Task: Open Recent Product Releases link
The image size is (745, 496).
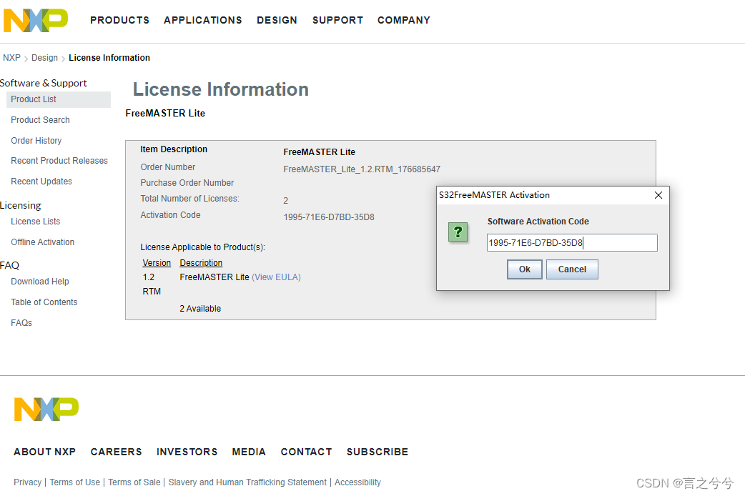Action: point(59,161)
